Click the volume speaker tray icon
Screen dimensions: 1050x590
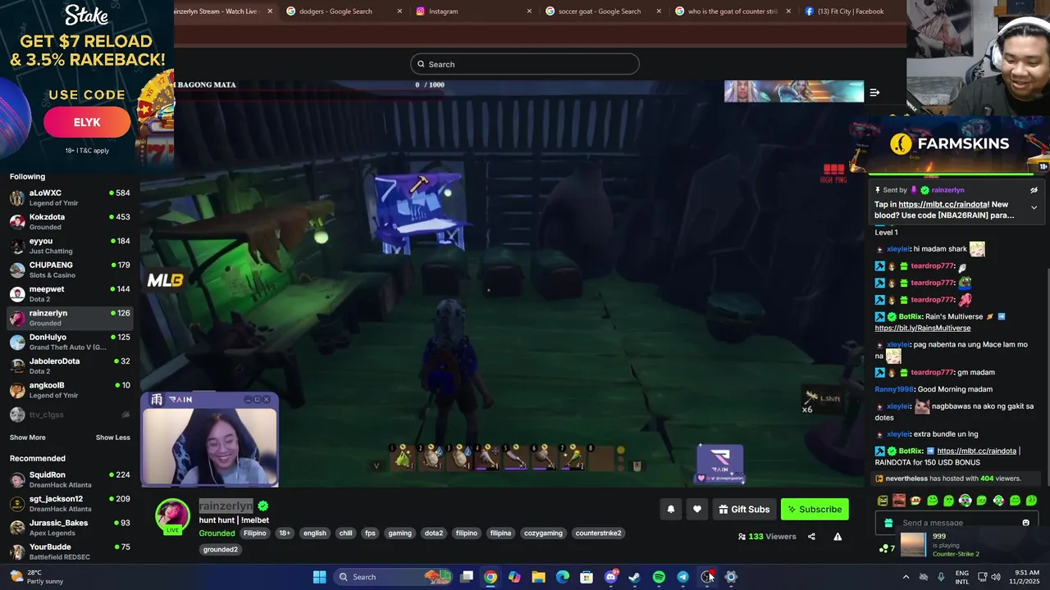tap(996, 577)
